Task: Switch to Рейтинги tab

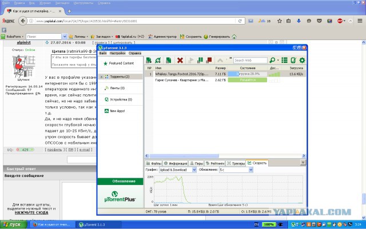Action: [x=215, y=163]
